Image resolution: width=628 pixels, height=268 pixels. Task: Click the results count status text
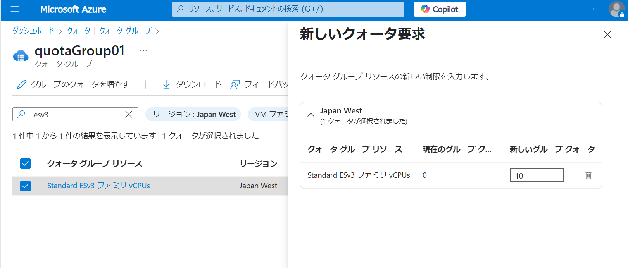[136, 136]
